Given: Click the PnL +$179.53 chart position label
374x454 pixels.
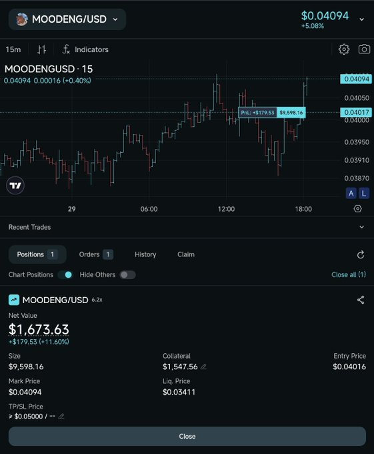Looking at the screenshot, I should 257,112.
